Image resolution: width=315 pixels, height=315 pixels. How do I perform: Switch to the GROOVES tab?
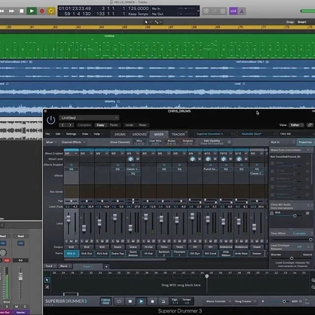[139, 134]
